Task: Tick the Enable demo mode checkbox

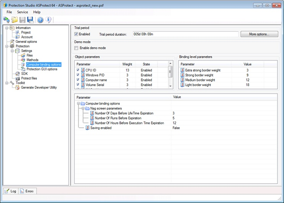Action: [77, 48]
